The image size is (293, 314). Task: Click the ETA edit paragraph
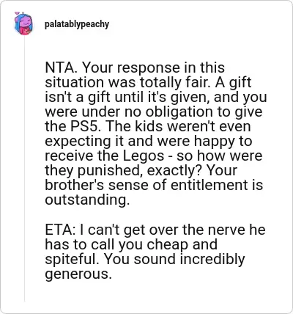pos(155,252)
